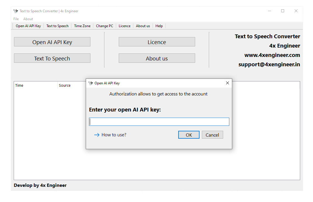Click the Authorization allows to get access text
Image resolution: width=313 pixels, height=202 pixels.
[x=158, y=94]
